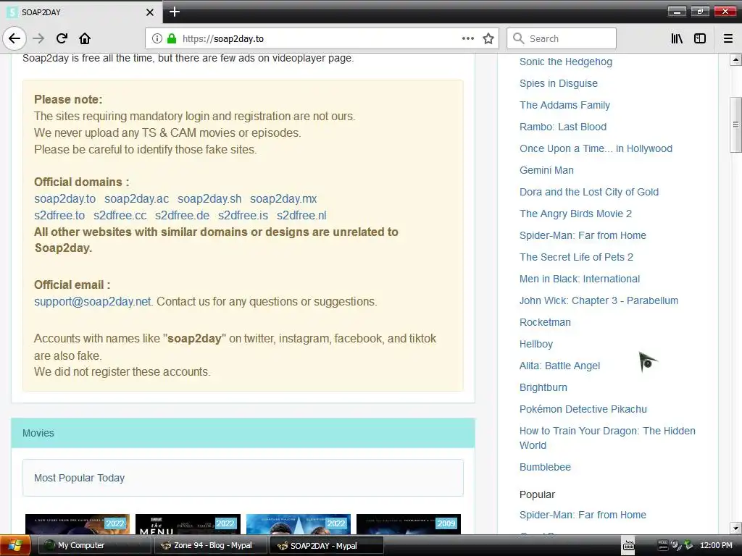Open the soap2day.sh domain link
742x556 pixels.
[x=209, y=198]
